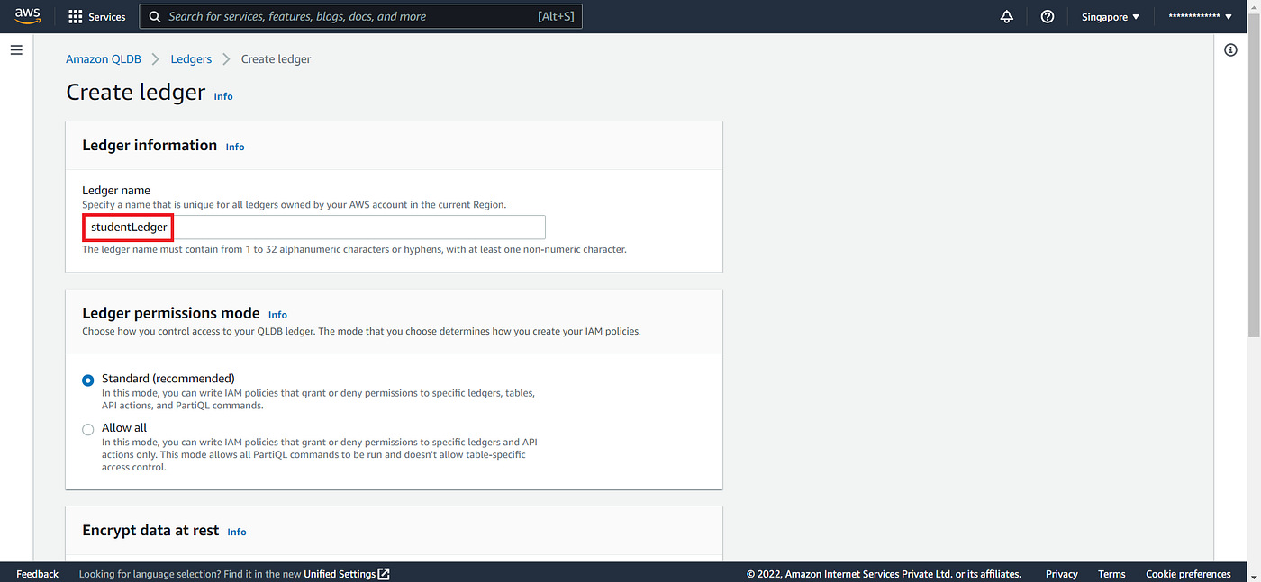Click the Amazon QLDB breadcrumb

(x=103, y=58)
